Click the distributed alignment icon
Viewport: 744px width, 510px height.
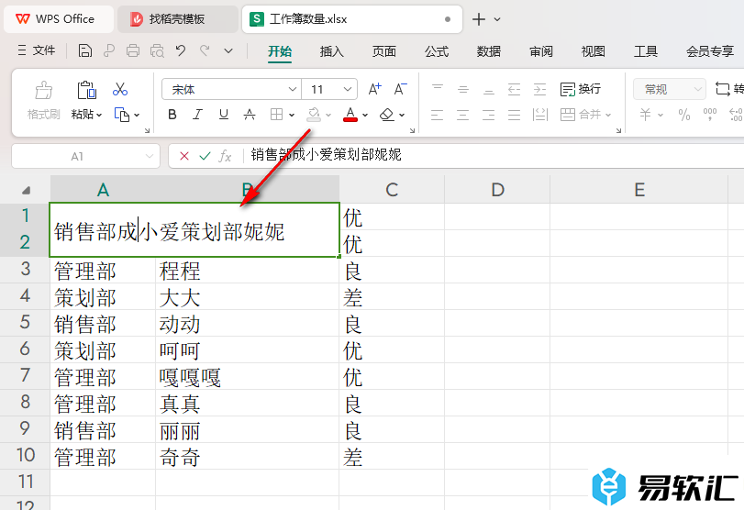pyautogui.click(x=540, y=115)
